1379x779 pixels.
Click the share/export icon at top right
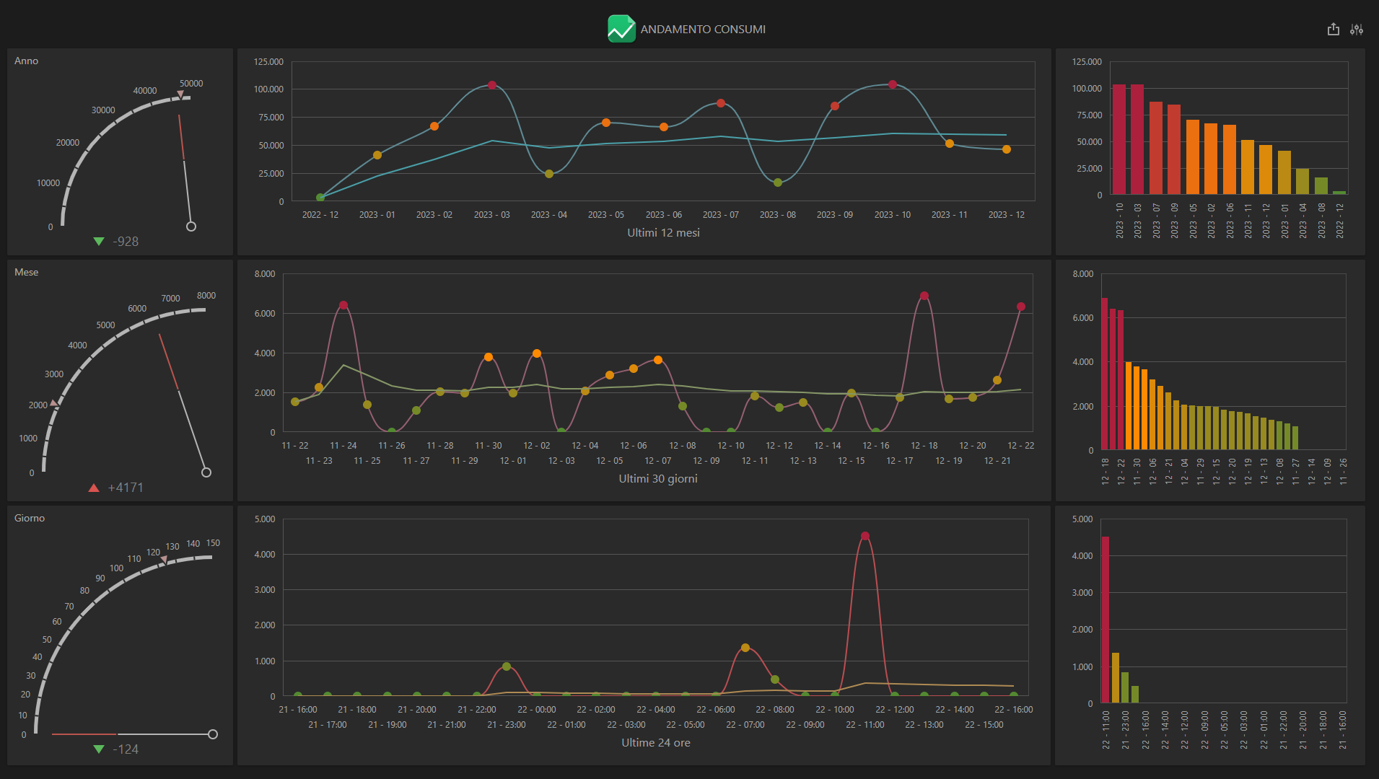click(1333, 30)
